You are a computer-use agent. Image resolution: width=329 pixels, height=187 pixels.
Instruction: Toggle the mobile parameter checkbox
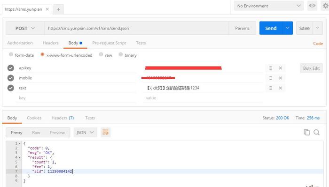pyautogui.click(x=11, y=78)
